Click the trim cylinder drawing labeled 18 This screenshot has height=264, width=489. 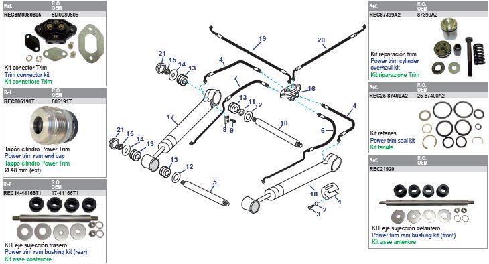(291, 183)
